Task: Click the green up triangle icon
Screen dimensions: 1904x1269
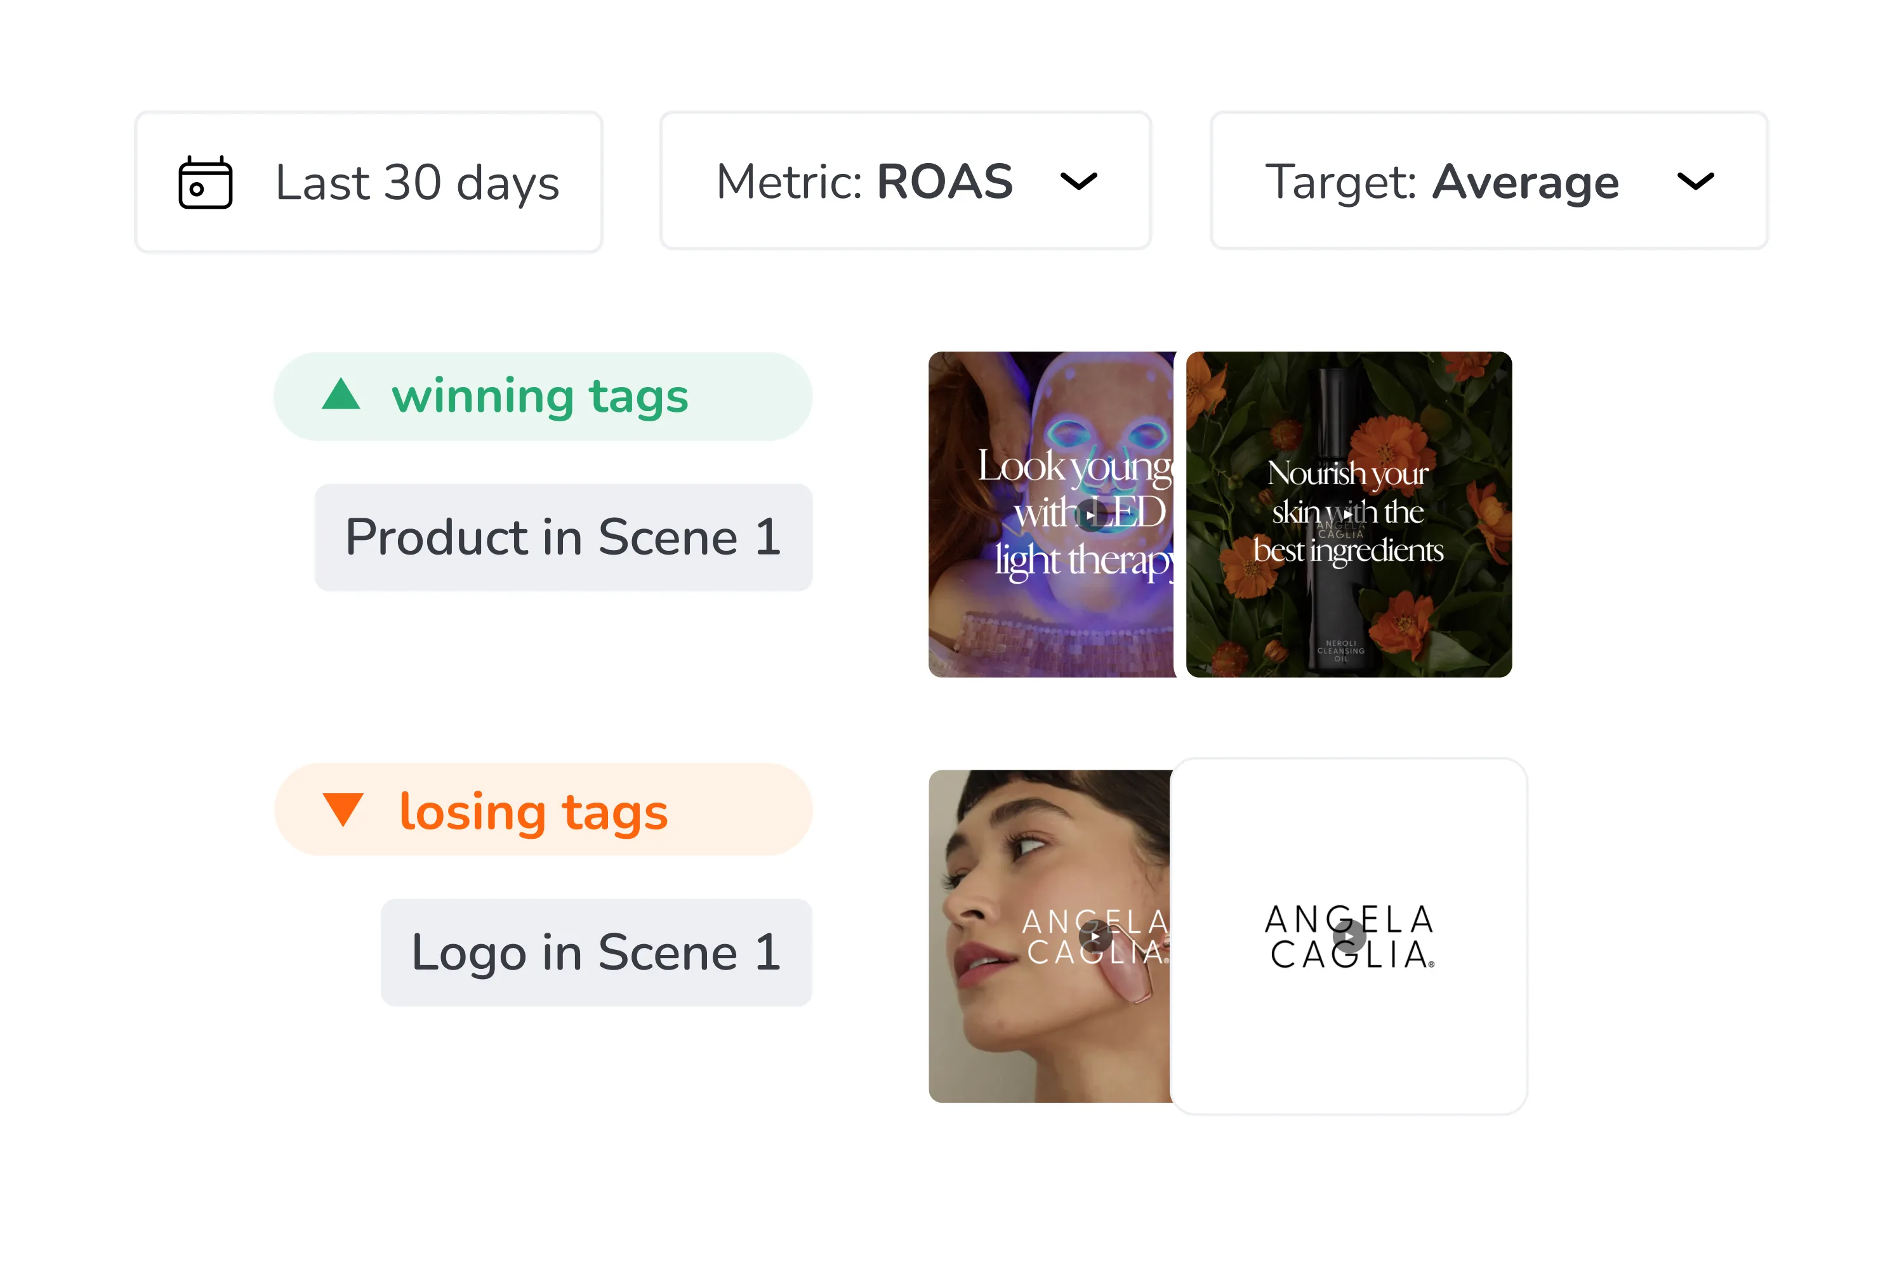Action: (x=341, y=395)
